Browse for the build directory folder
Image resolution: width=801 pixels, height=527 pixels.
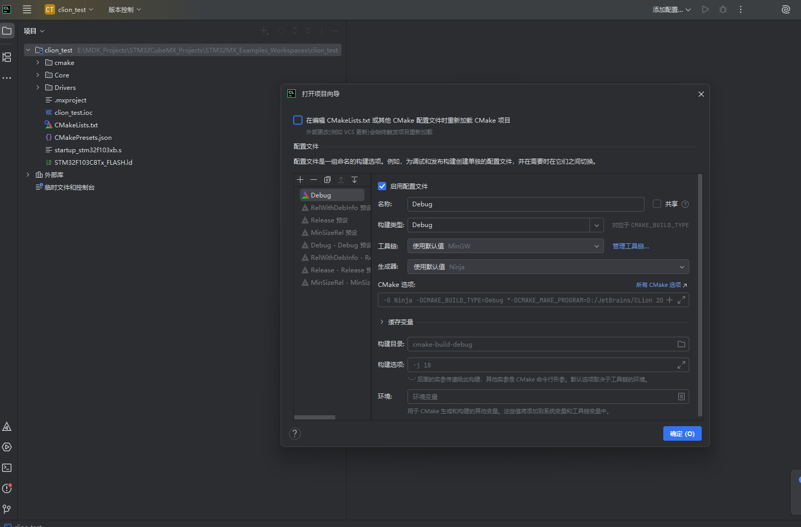[x=681, y=344]
